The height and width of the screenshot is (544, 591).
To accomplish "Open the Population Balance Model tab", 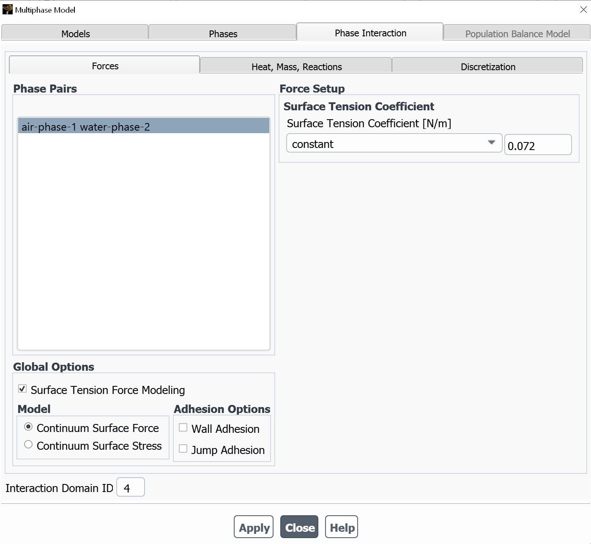I will click(517, 33).
